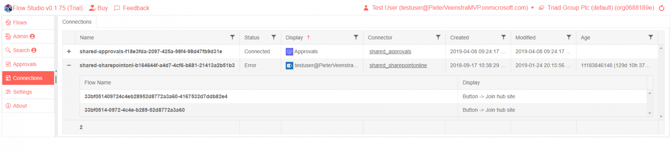Open the Admin menu item
Image resolution: width=671 pixels, height=153 pixels.
[x=28, y=36]
